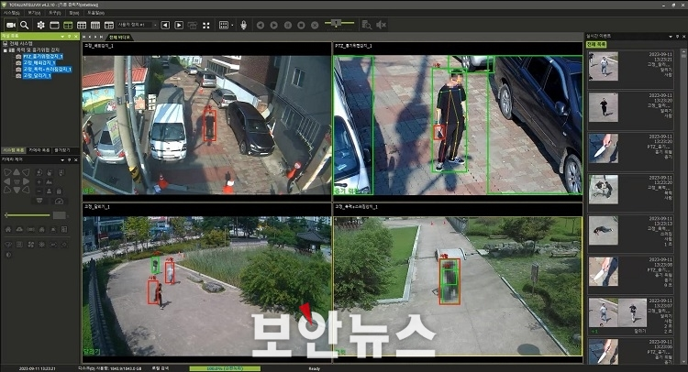688x372 pixels.
Task: Open fallen person event thumbnail
Action: tap(604, 231)
